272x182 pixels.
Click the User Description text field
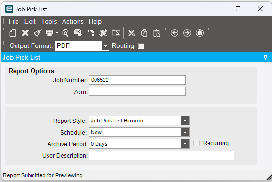(x=161, y=155)
